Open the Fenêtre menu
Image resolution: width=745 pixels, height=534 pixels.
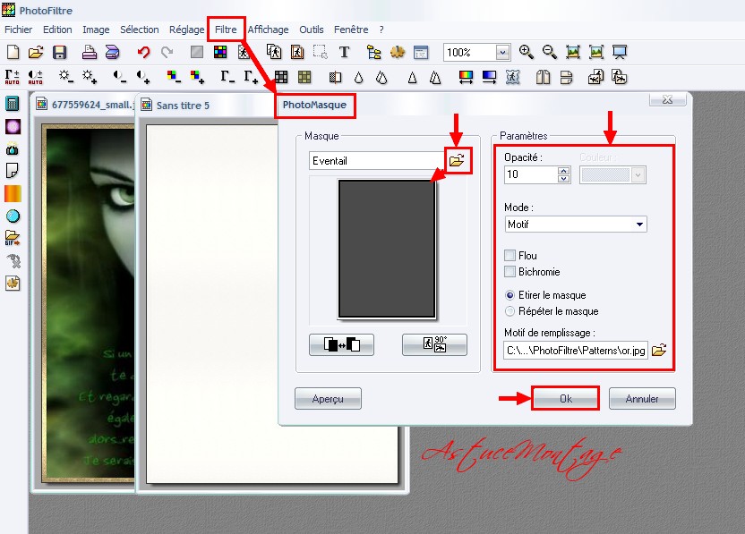click(x=351, y=30)
